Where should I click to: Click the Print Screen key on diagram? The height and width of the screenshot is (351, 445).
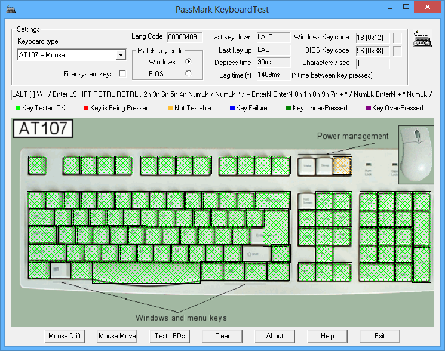click(x=307, y=201)
